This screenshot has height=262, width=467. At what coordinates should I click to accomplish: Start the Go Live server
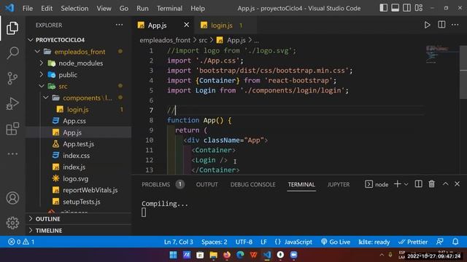336,242
